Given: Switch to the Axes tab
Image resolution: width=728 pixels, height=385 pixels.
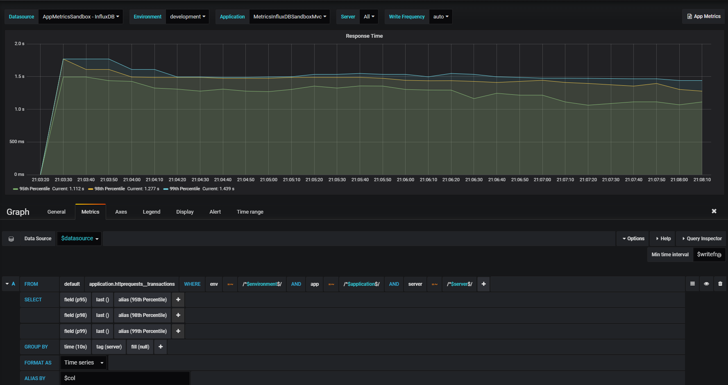Looking at the screenshot, I should [x=121, y=212].
